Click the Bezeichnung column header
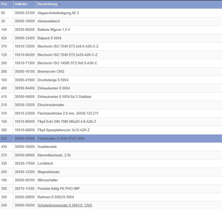The image size is (222, 209). point(48,4)
